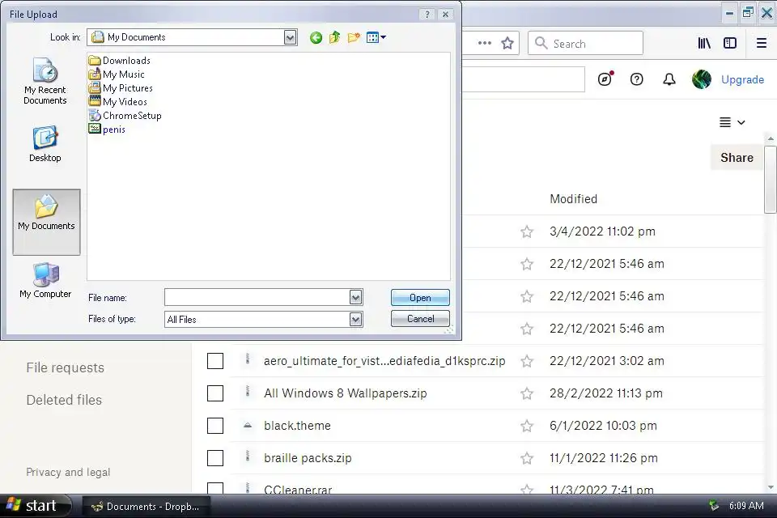
Task: Star the black.theme file
Action: coord(527,426)
